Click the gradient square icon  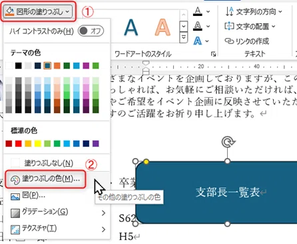[x=15, y=213]
